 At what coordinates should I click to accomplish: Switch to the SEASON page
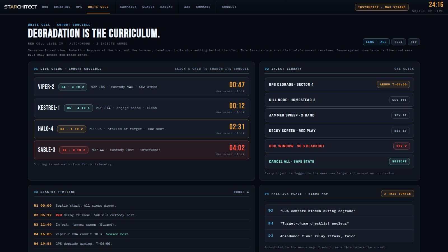point(148,7)
